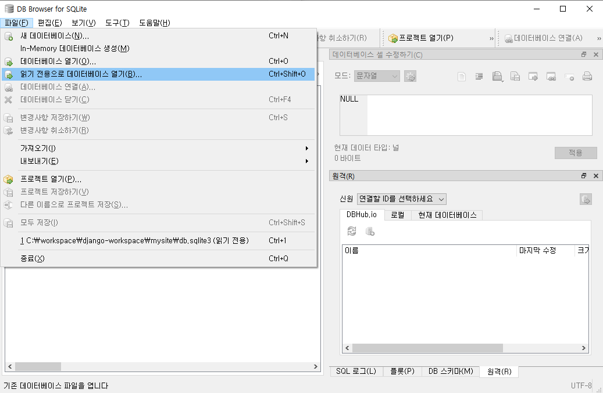The height and width of the screenshot is (393, 603).
Task: Click UTF-8 encoding in status bar
Action: 581,385
